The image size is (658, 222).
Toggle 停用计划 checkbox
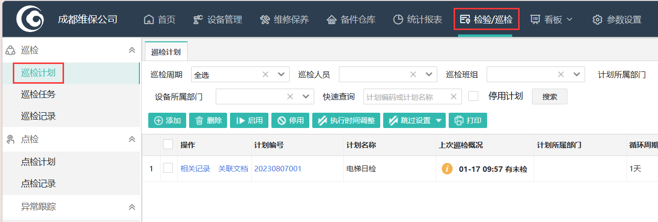[473, 96]
